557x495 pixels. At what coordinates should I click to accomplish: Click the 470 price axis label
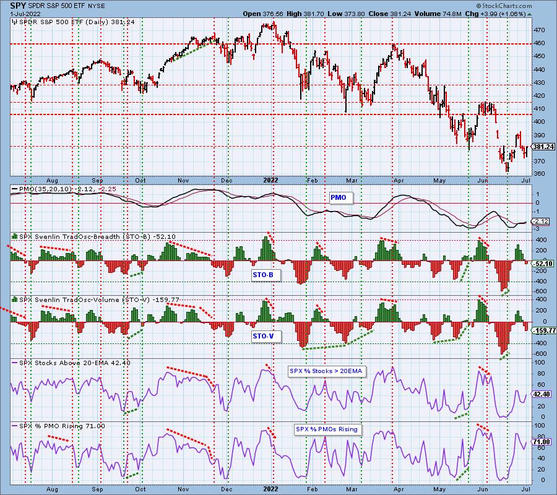click(x=540, y=30)
